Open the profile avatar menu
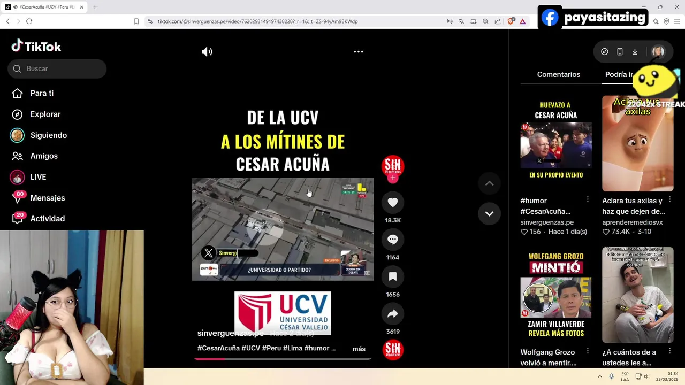Image resolution: width=685 pixels, height=385 pixels. [x=658, y=52]
